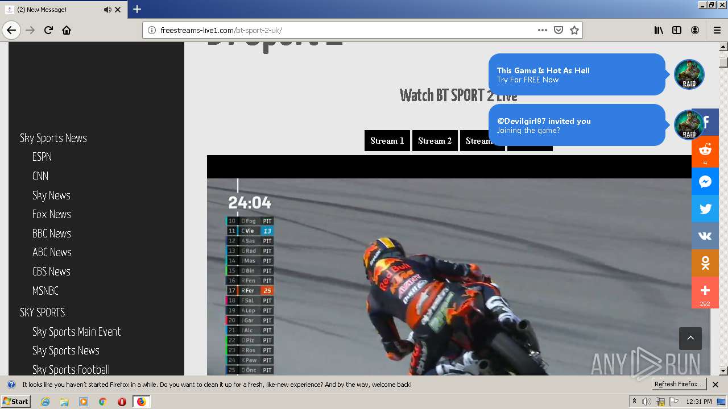Bookmark this page with star icon
728x409 pixels.
(574, 30)
